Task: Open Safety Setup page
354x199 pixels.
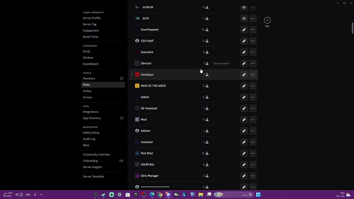Action: (x=91, y=133)
